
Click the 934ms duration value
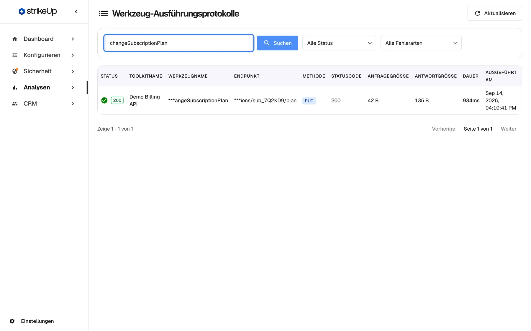coord(471,100)
